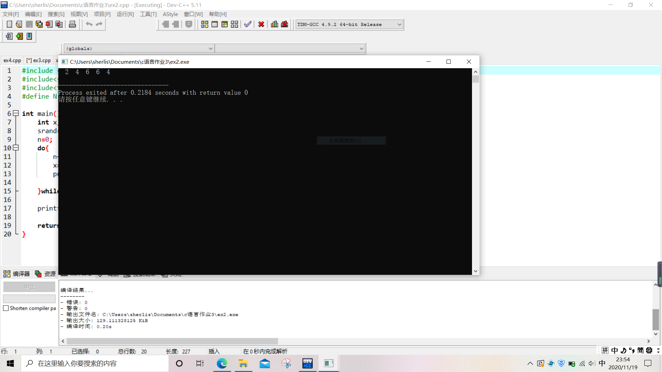
Task: Open the 运行[R] menu
Action: point(125,14)
